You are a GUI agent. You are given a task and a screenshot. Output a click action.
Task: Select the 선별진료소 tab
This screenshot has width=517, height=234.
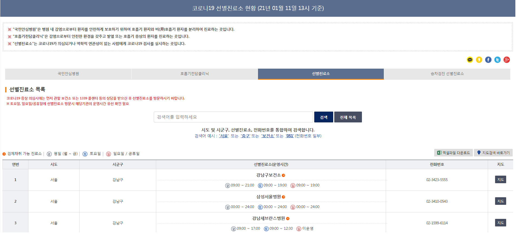(321, 74)
